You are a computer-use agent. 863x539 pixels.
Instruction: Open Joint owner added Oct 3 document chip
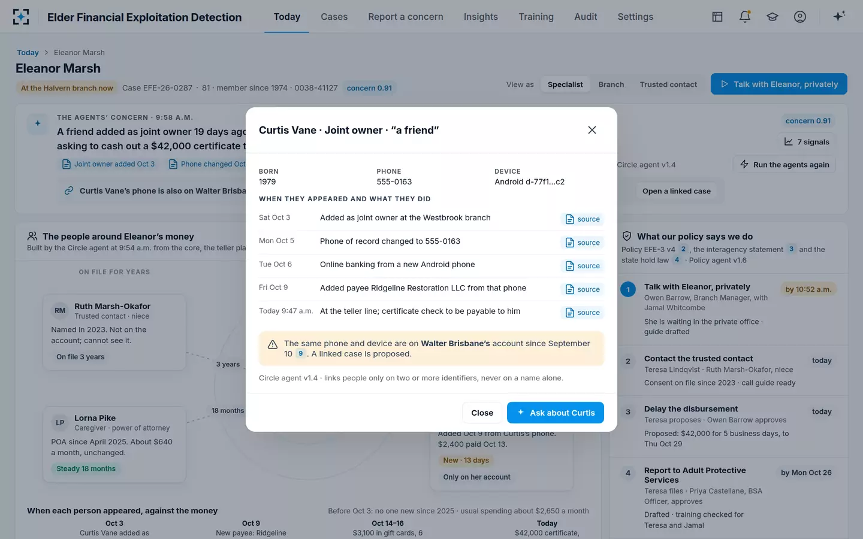(x=108, y=164)
